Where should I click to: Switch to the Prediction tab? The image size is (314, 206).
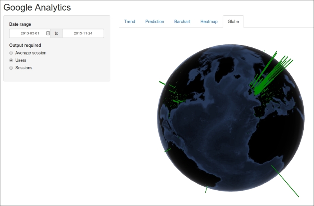(155, 22)
